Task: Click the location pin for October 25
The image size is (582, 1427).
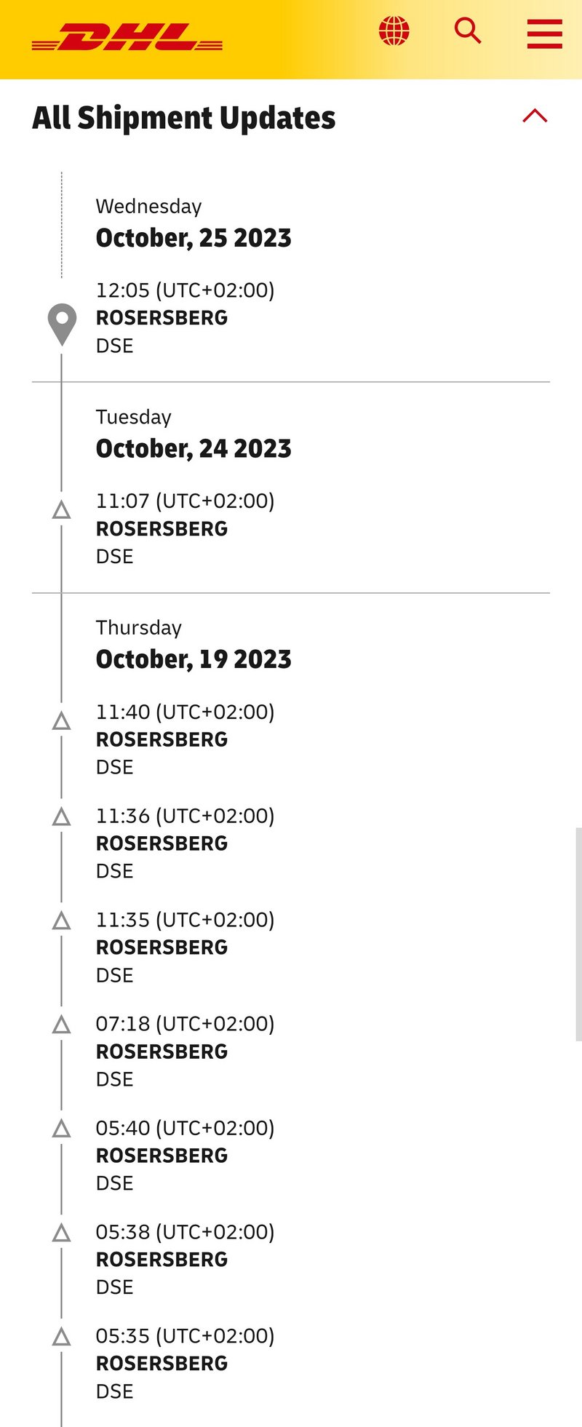Action: (x=62, y=323)
